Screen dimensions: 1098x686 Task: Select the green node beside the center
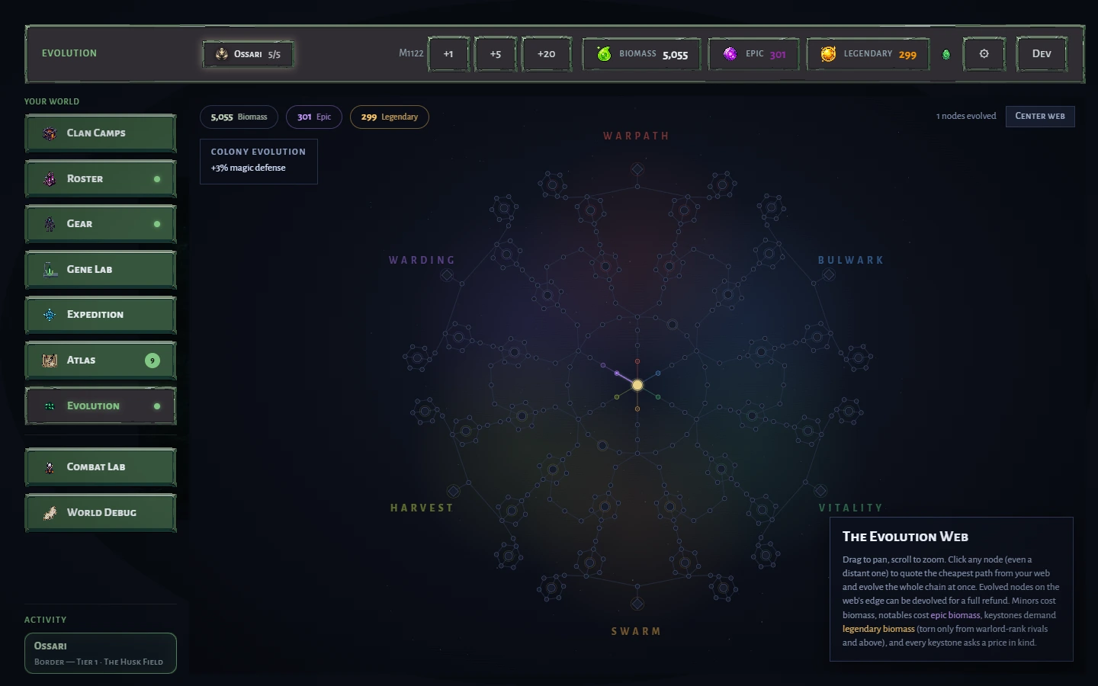tap(658, 396)
